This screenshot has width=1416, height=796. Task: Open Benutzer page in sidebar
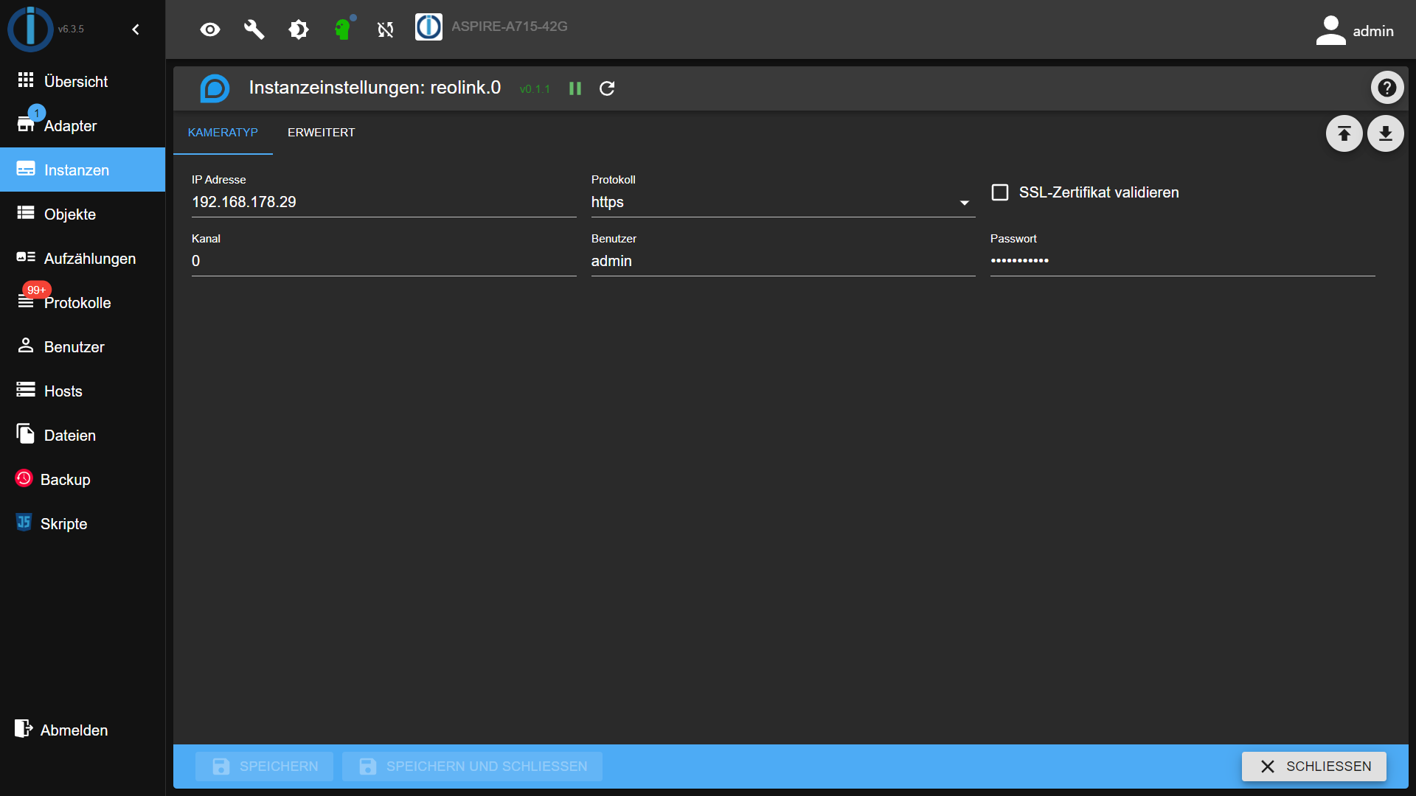tap(83, 346)
